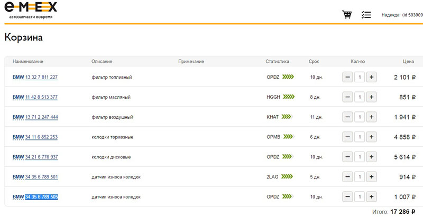Click Цена column header
Screen dimensions: 423x217
tap(408, 61)
